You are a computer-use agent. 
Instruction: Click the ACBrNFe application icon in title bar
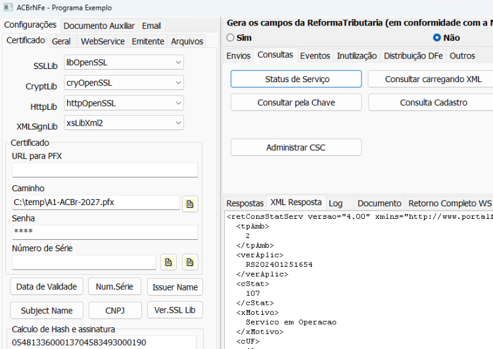(8, 7)
